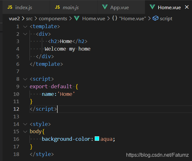The height and width of the screenshot is (161, 192).
Task: Fold the script section on line 8
Action: (25, 79)
